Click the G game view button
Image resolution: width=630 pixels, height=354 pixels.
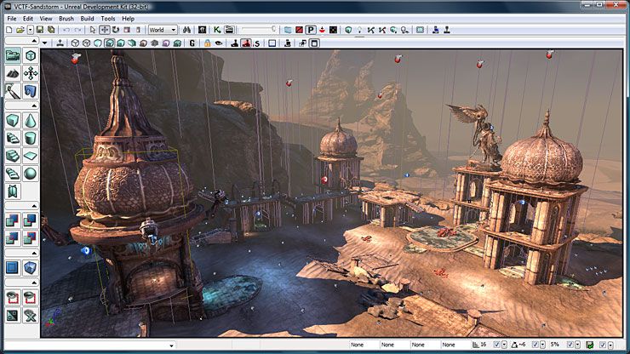coord(192,42)
